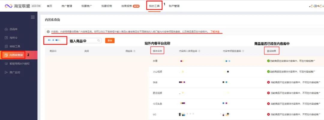Screen dimensions: 324x120
Task: Click the 淘宝联盟 logo
Action: pos(17,6)
